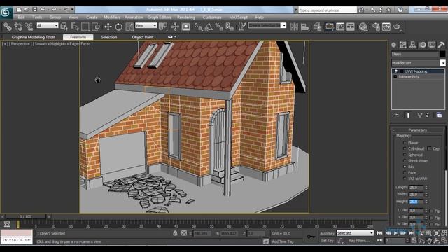
Task: Switch to the Object Paint tab
Action: 143,37
